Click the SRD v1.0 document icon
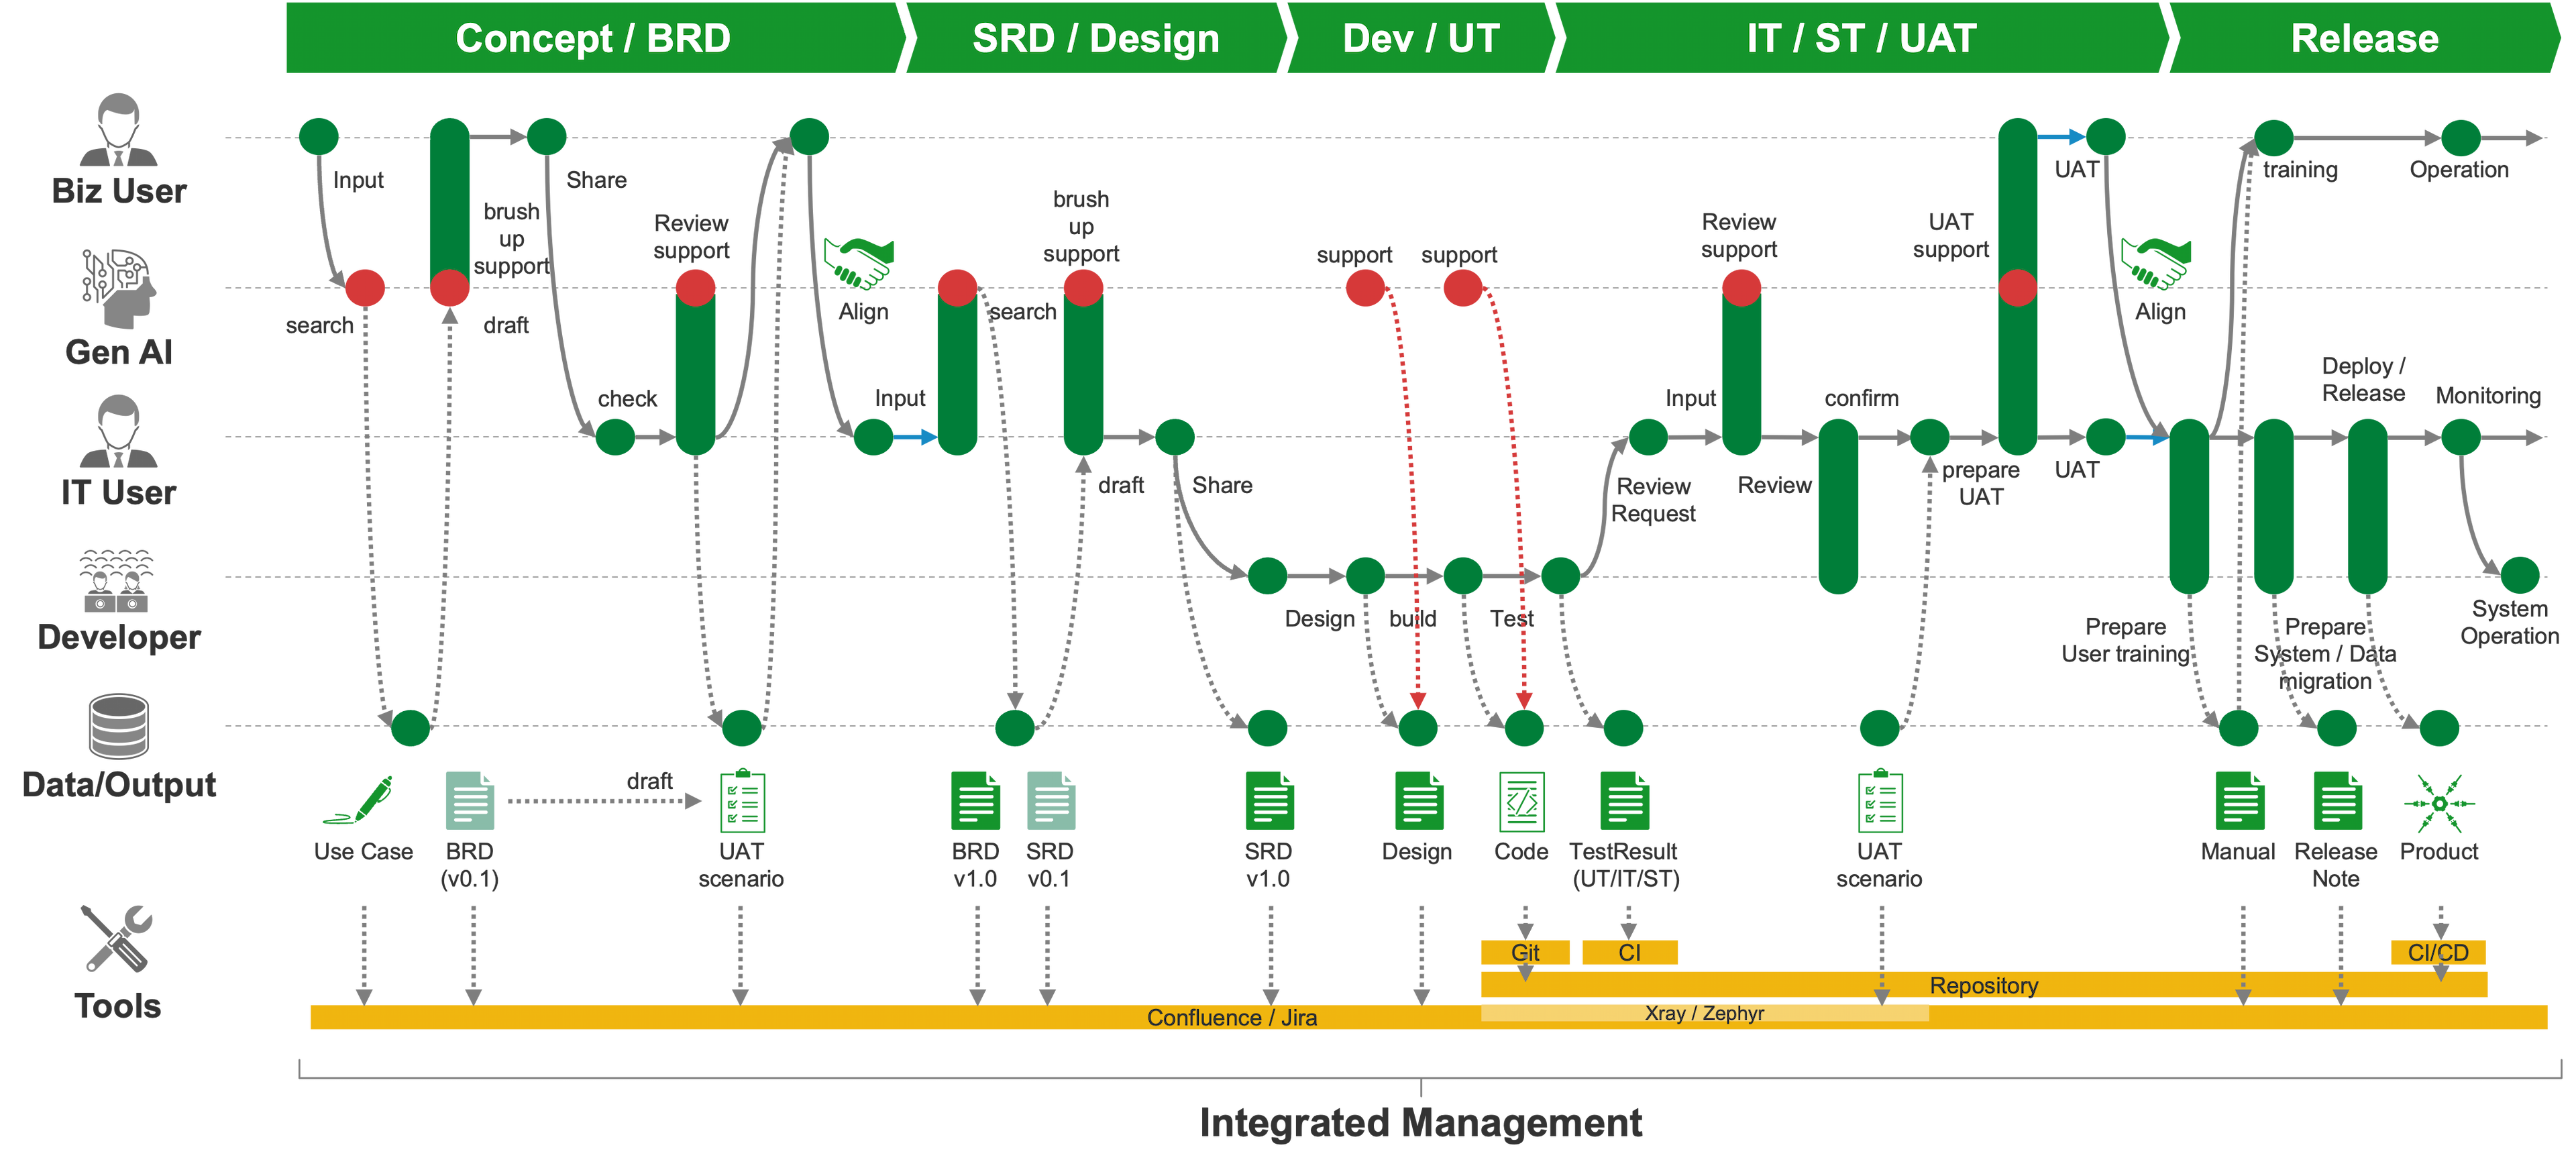The height and width of the screenshot is (1172, 2576). tap(1271, 803)
